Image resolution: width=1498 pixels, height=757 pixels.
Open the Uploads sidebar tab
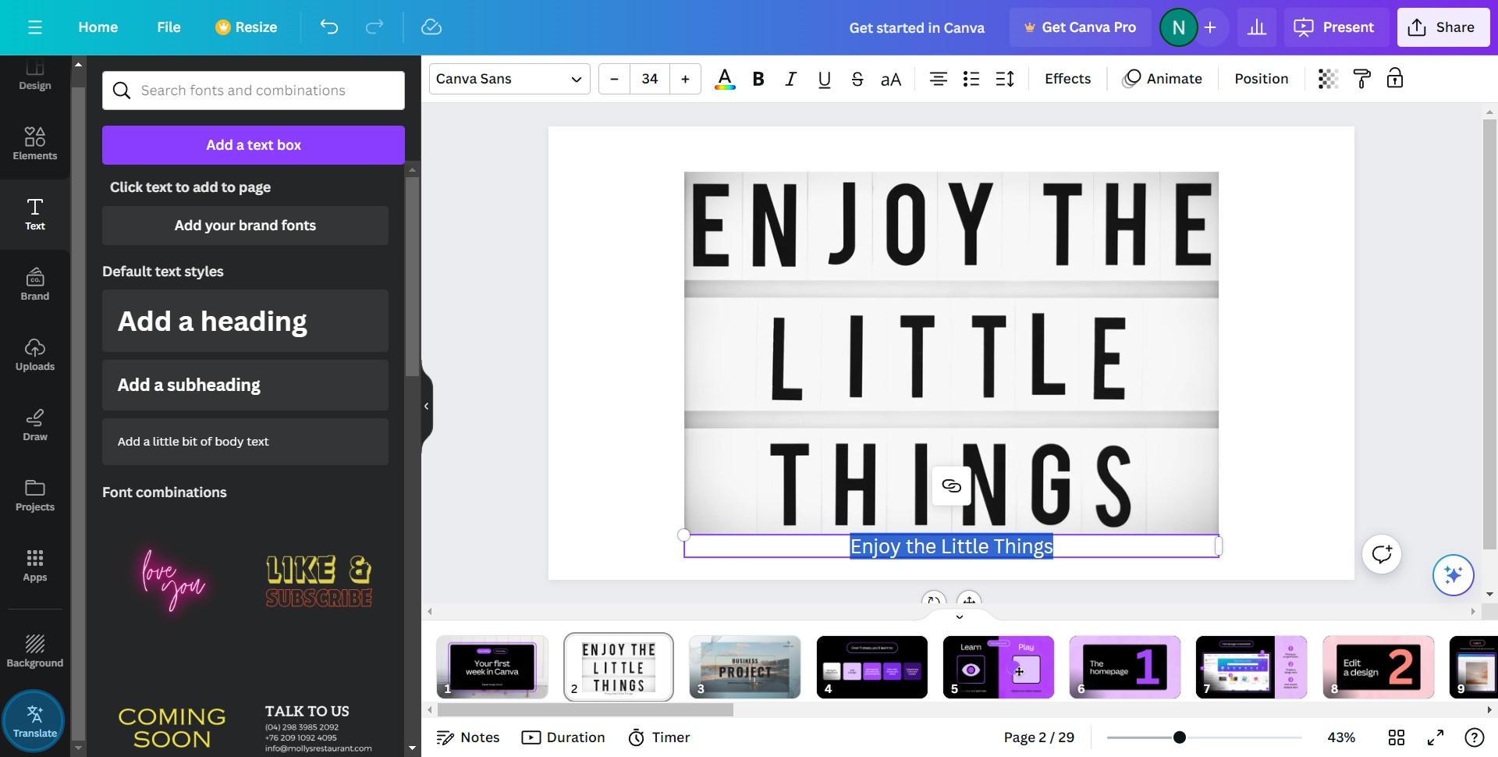[x=35, y=354]
